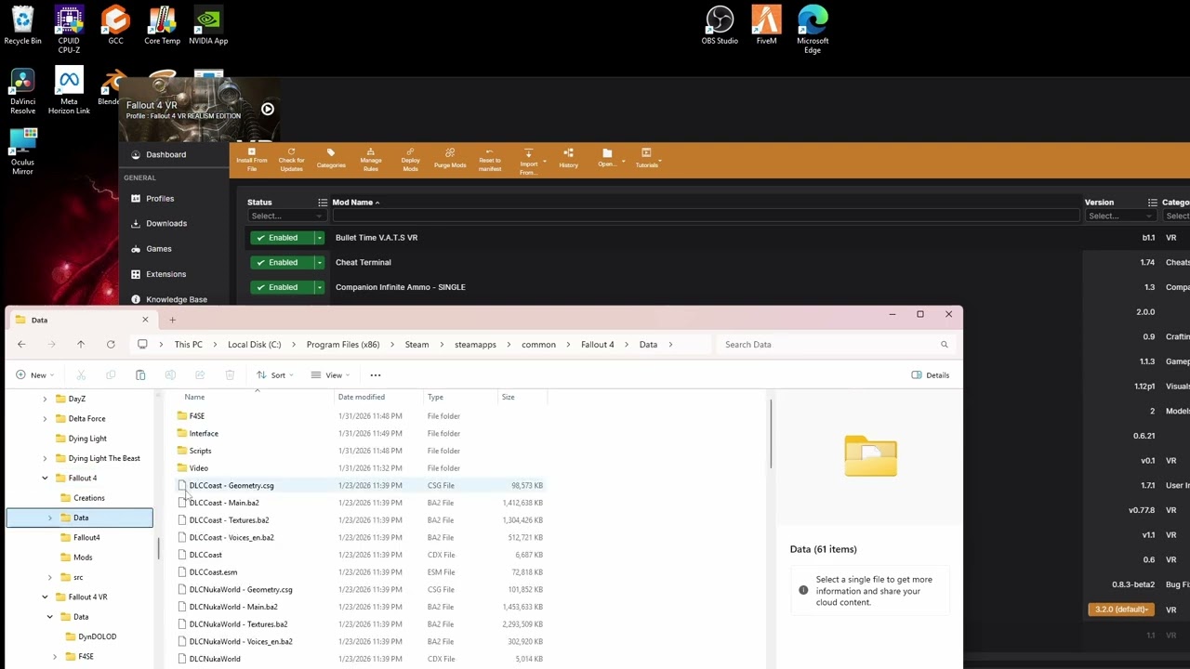
Task: Open the New dropdown in Explorer
Action: coord(35,375)
